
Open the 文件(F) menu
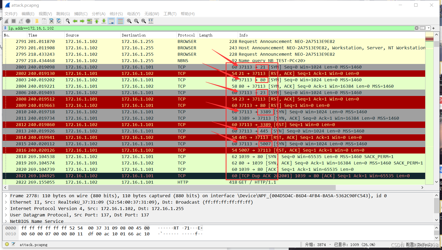coord(11,14)
